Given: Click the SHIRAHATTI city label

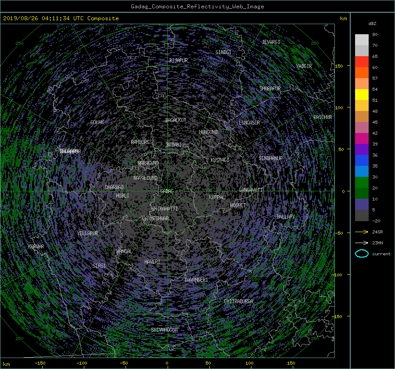Looking at the screenshot, I should pos(165,209).
